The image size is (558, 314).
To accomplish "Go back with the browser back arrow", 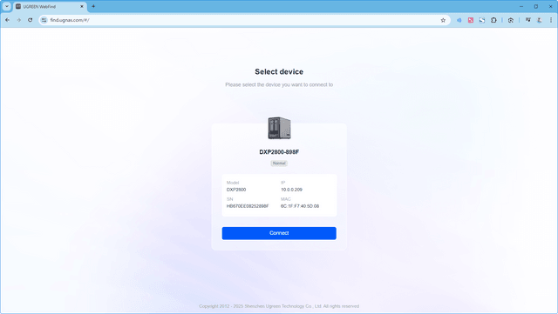I will [x=8, y=20].
